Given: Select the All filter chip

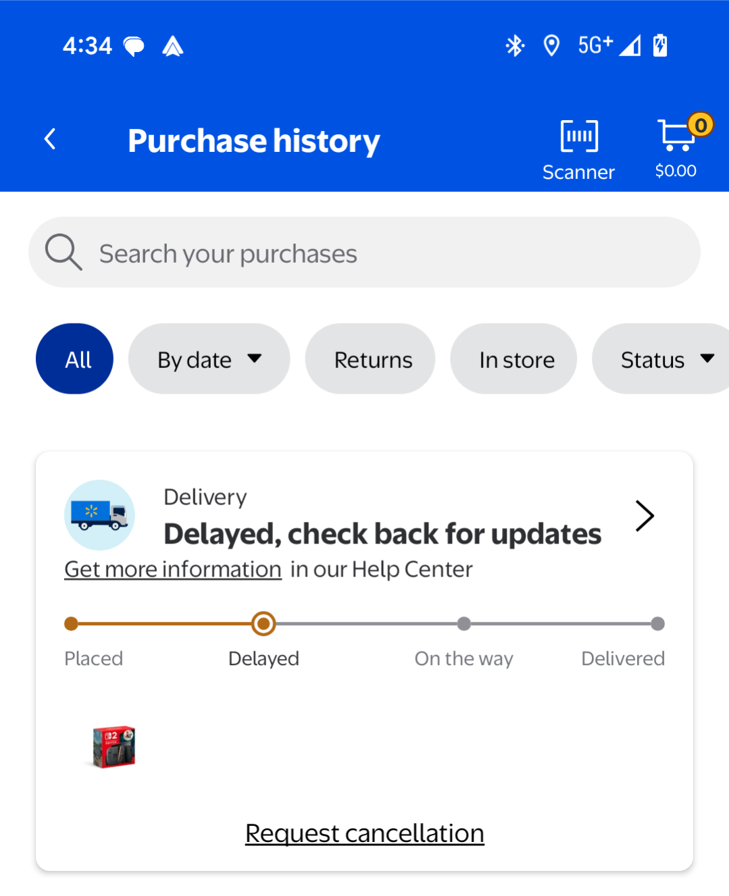Looking at the screenshot, I should tap(74, 359).
